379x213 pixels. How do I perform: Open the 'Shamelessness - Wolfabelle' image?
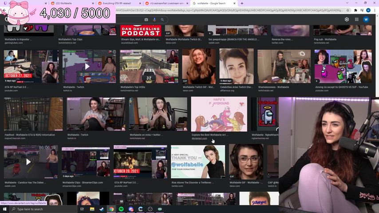(x=284, y=67)
